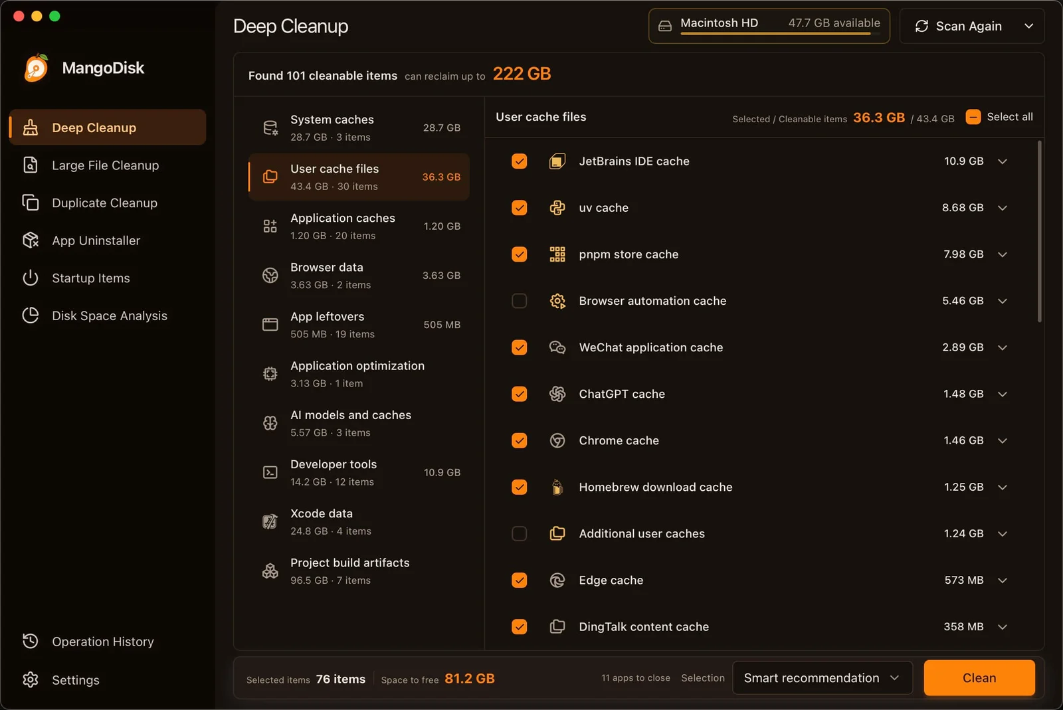Click the uv cache Python icon
Image resolution: width=1063 pixels, height=710 pixels.
click(x=557, y=208)
